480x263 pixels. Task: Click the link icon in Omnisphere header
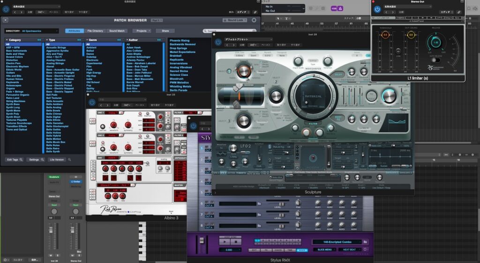[255, 12]
